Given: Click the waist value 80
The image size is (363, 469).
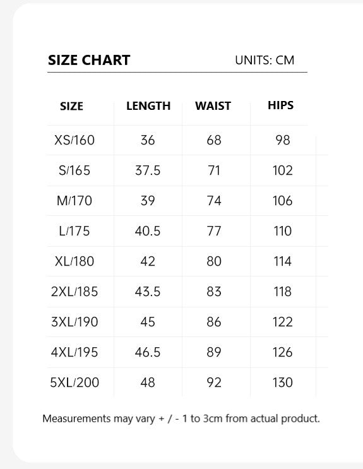Looking at the screenshot, I should (214, 261).
